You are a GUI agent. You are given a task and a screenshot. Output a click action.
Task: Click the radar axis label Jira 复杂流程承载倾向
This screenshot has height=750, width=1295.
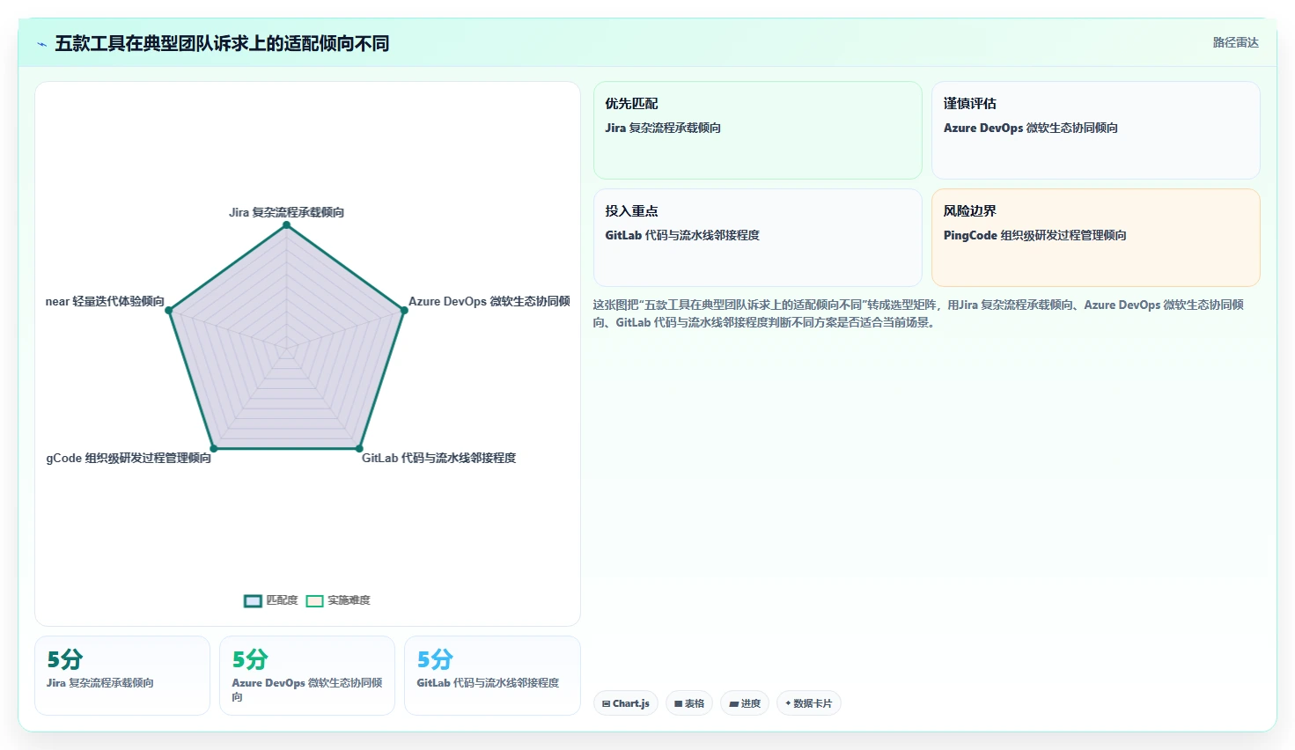(x=286, y=212)
